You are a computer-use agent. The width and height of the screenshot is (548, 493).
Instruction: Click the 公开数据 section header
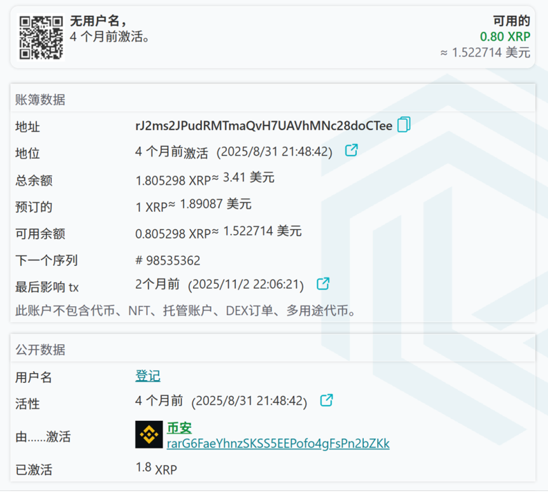point(40,350)
